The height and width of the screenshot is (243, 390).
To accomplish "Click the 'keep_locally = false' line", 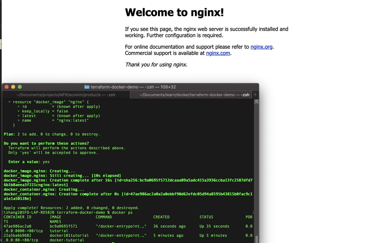I will 43,111.
